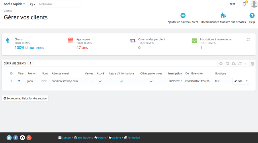Sort the table by Nom column
The image size is (258, 143).
point(44,73)
